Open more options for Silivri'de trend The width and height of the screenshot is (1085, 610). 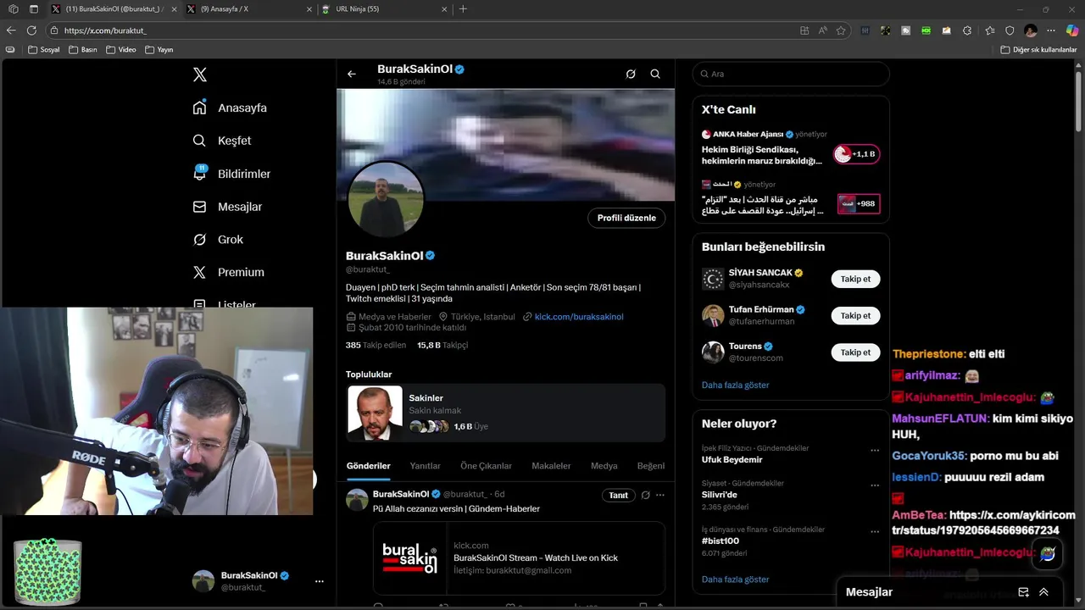875,486
